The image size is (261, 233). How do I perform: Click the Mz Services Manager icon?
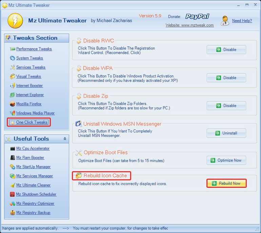coord(13,176)
